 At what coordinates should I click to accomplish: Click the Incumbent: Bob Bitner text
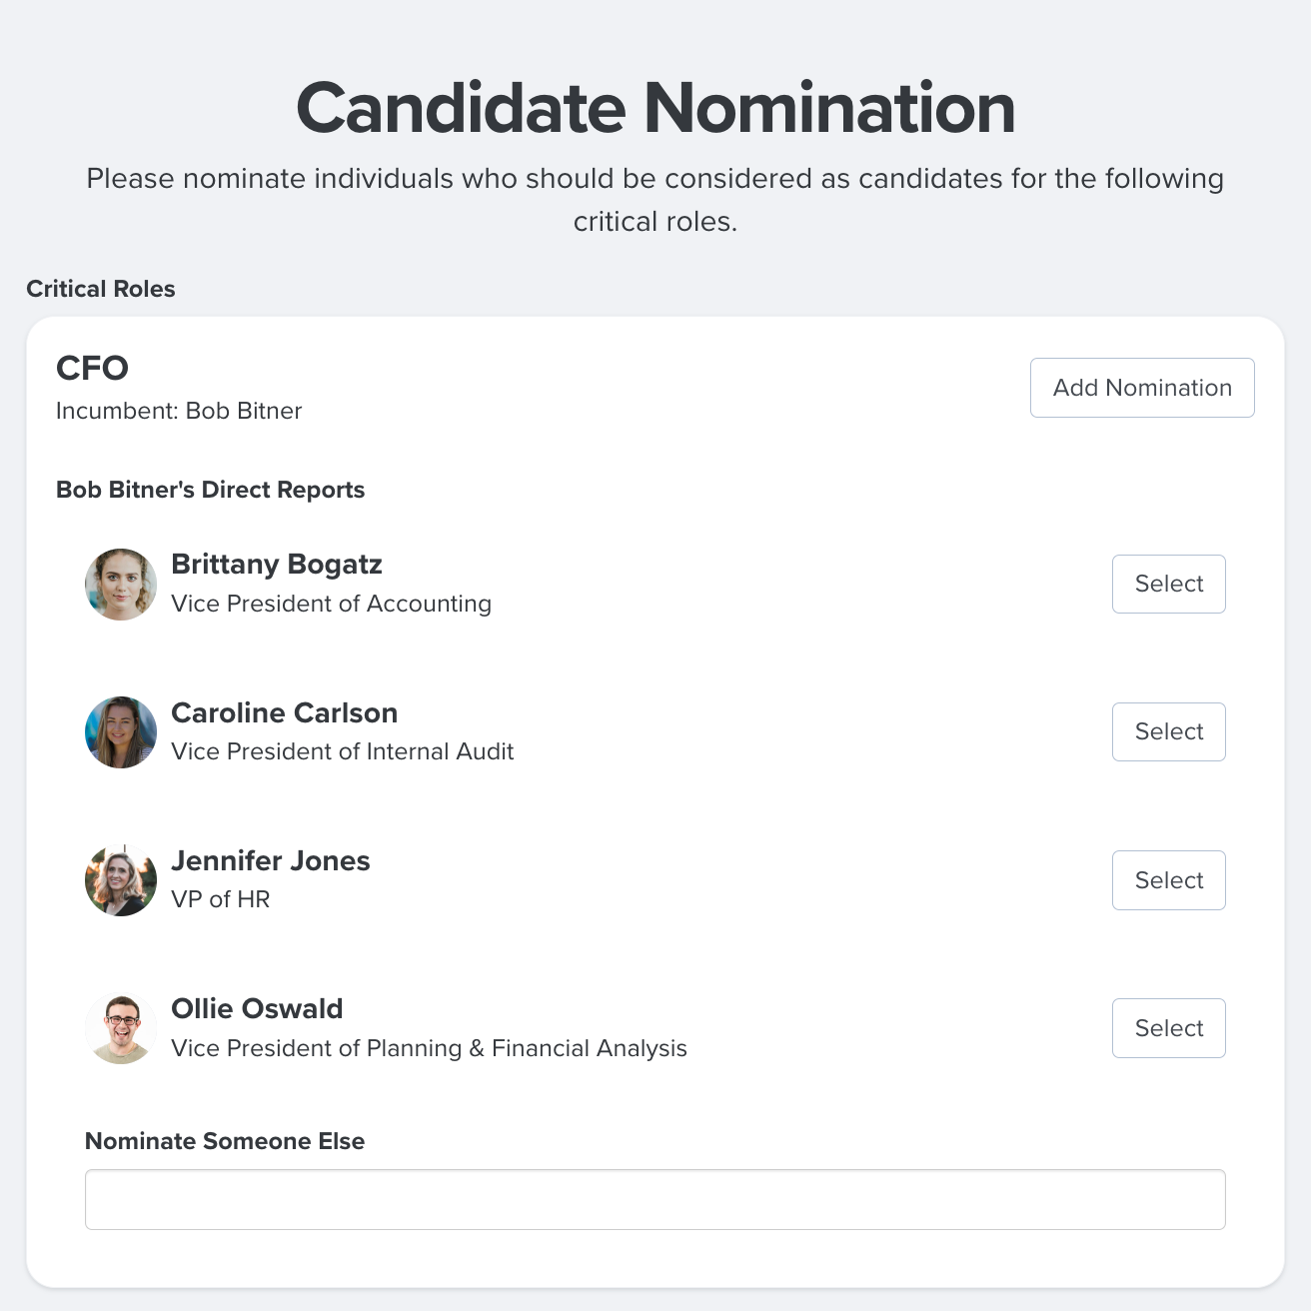pyautogui.click(x=179, y=411)
